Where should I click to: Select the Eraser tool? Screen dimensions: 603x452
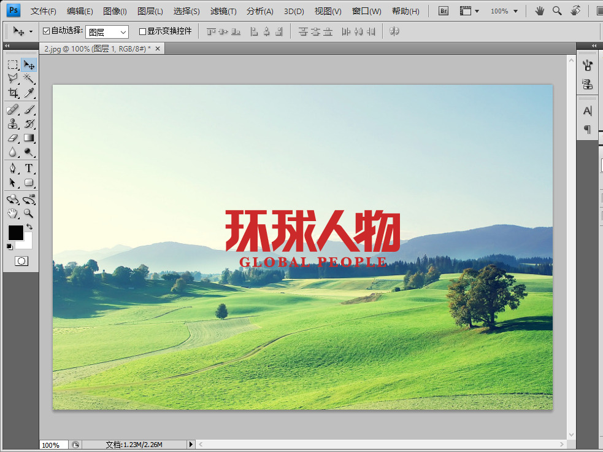tap(13, 138)
